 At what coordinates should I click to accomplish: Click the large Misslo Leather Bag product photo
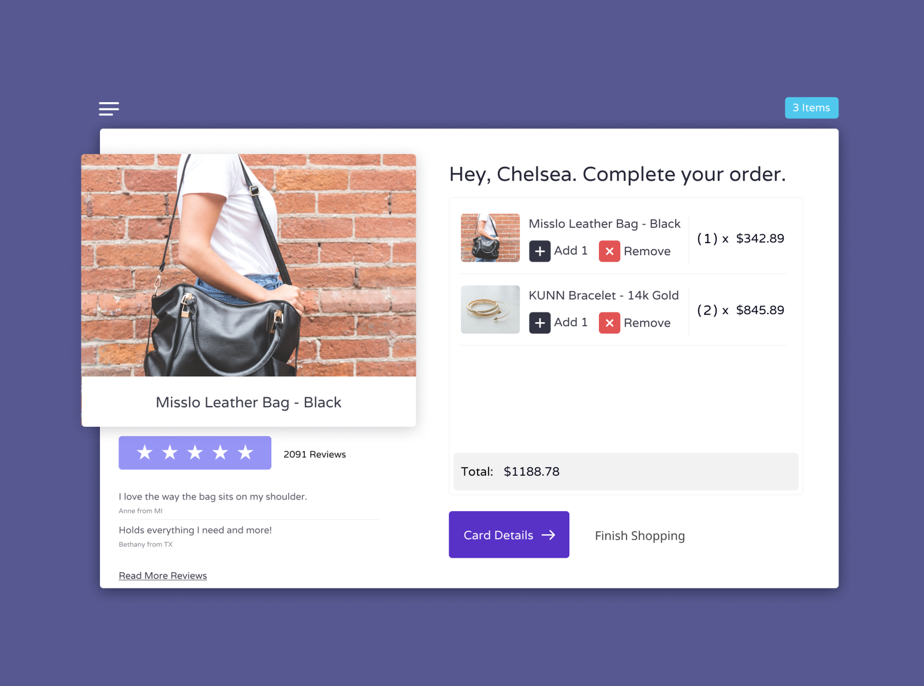point(249,265)
